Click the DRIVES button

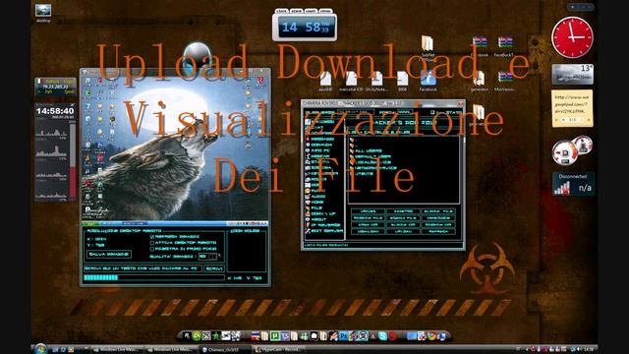tap(368, 211)
